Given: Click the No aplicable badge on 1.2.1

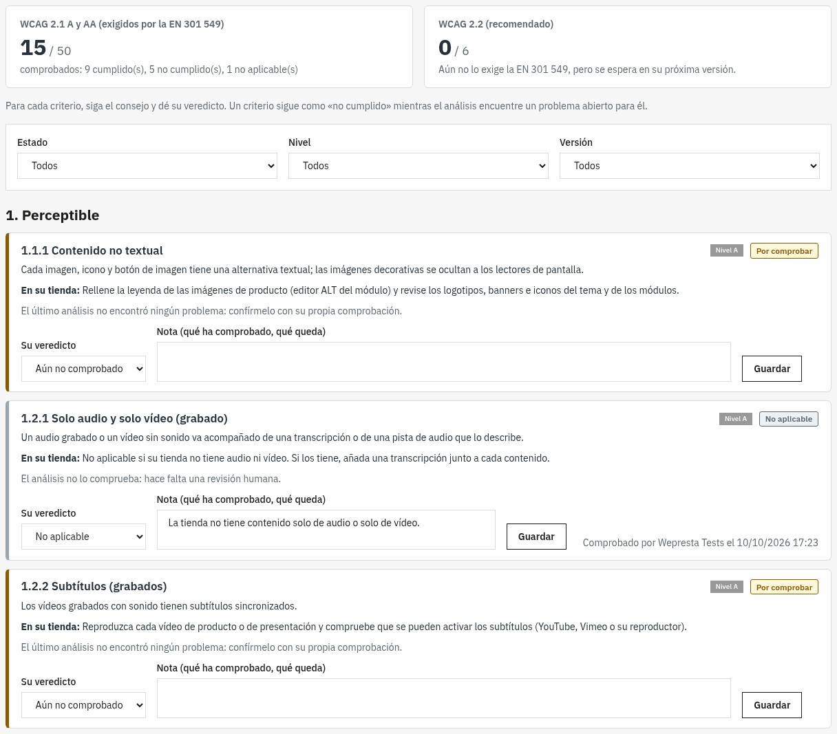Looking at the screenshot, I should pyautogui.click(x=789, y=419).
